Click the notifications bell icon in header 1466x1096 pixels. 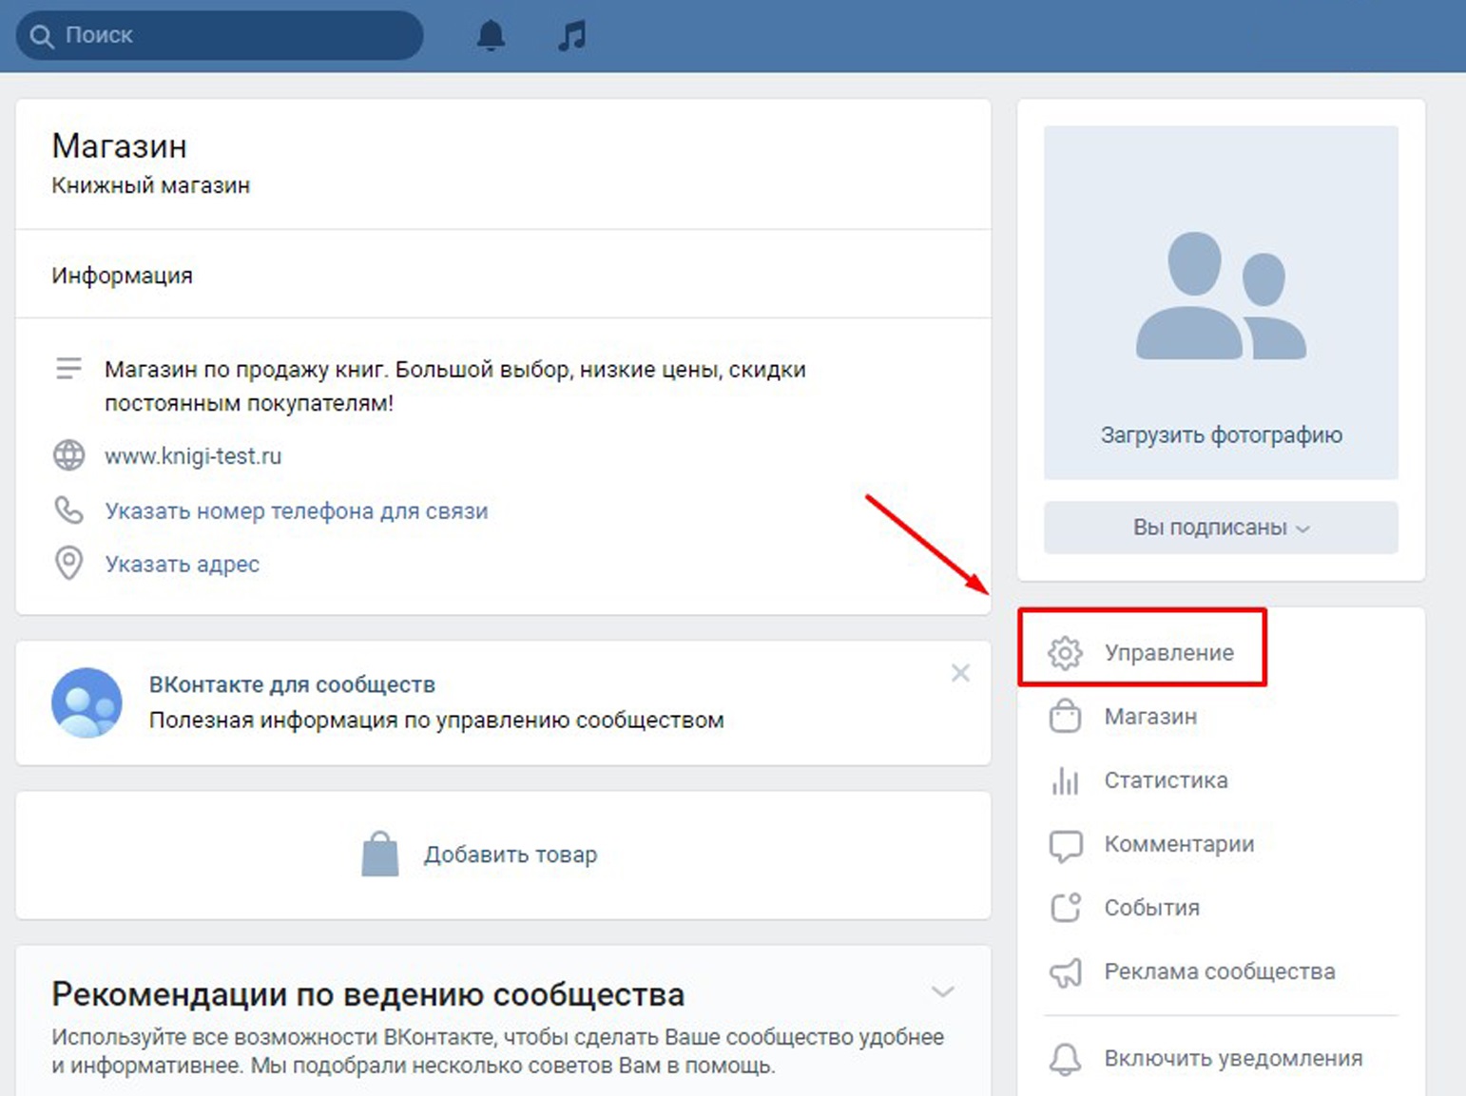[491, 36]
